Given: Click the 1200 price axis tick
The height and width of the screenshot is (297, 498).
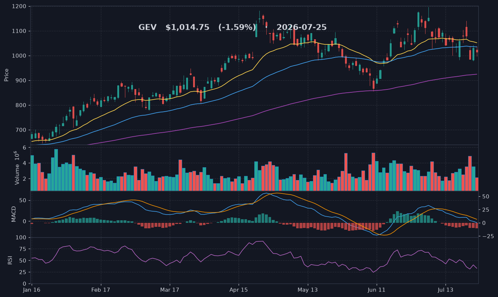Looking at the screenshot, I should pyautogui.click(x=19, y=7).
